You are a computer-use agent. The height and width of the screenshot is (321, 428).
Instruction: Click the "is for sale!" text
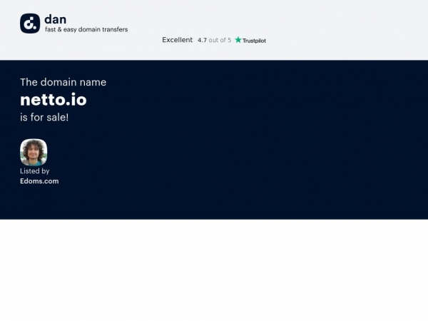point(44,118)
